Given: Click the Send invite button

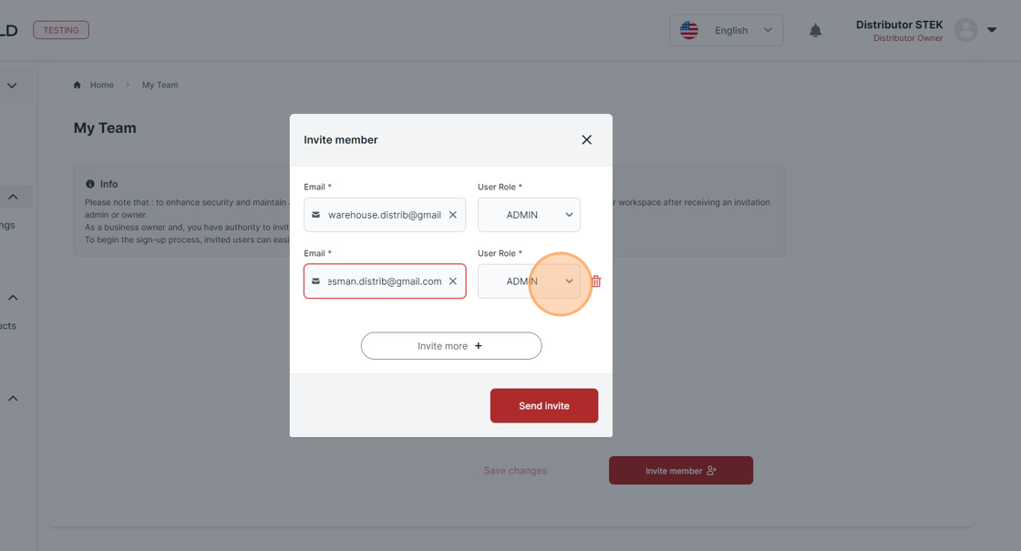Looking at the screenshot, I should [543, 405].
